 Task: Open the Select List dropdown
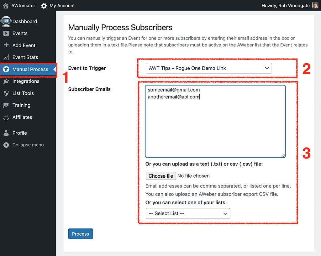(x=188, y=213)
